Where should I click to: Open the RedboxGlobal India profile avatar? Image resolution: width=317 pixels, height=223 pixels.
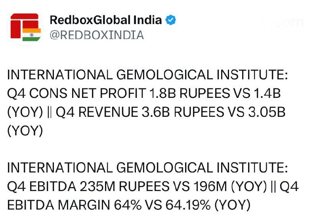point(25,28)
